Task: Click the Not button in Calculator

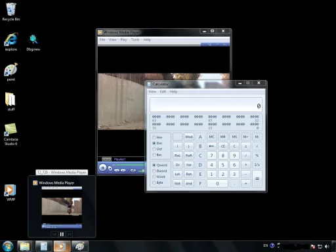Action: (177, 184)
